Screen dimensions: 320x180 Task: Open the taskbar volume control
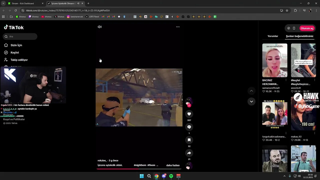[299, 176]
